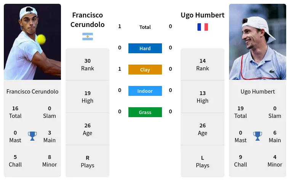290x181 pixels.
Task: Select the green Grass surface label
Action: click(145, 112)
